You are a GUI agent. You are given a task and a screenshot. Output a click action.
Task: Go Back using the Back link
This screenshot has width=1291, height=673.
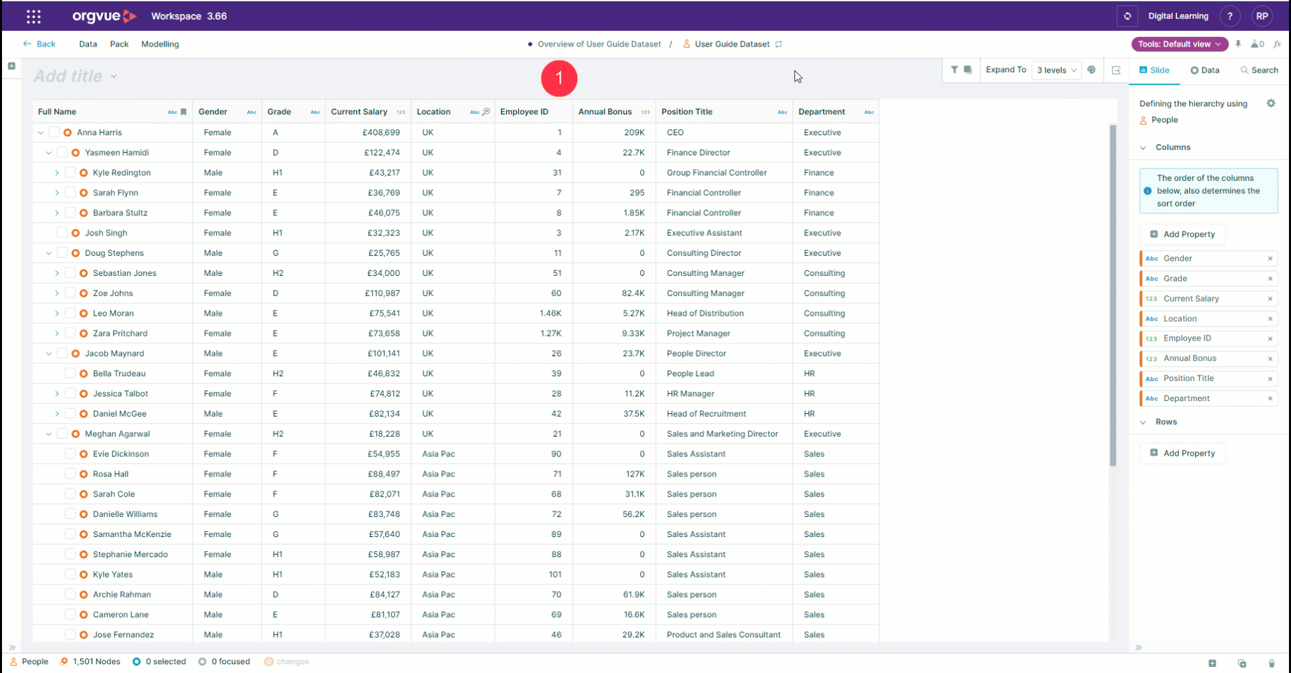coord(39,44)
